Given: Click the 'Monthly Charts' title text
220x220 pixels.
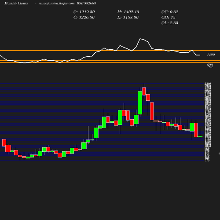Looking at the screenshot, I should pyautogui.click(x=16, y=3).
